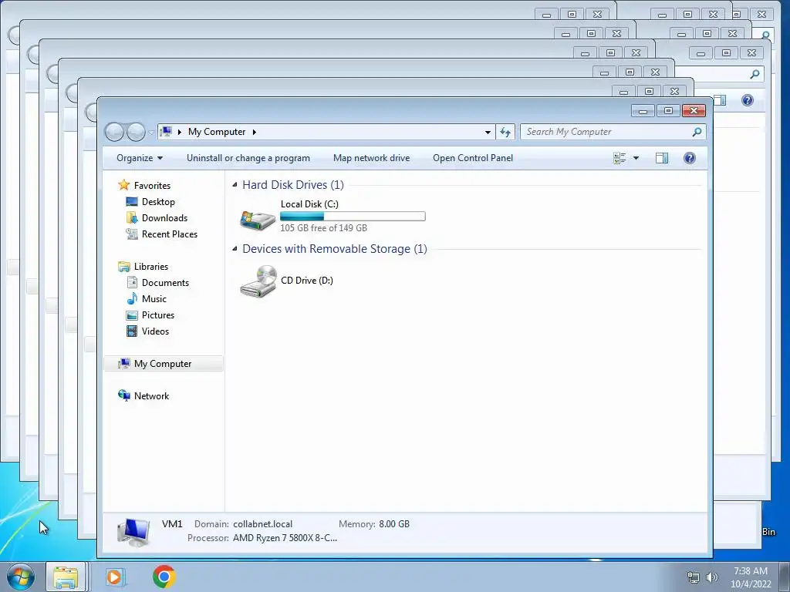Select Downloads under Favorites
This screenshot has height=592, width=790.
click(164, 218)
